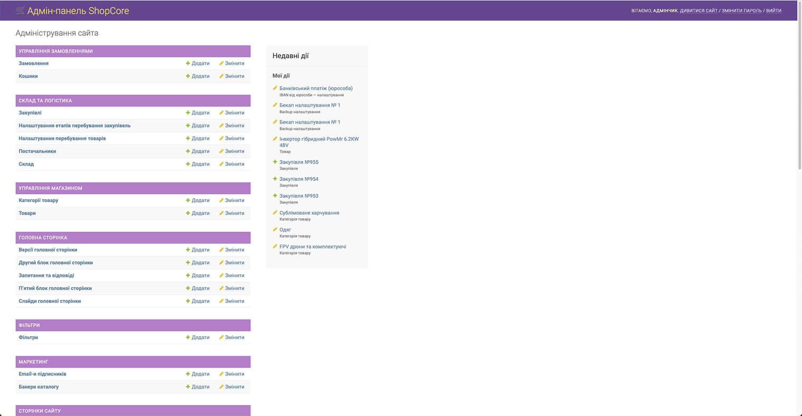This screenshot has height=416, width=802.
Task: Open recent action Банківський платіж (юрособа)
Action: (316, 89)
